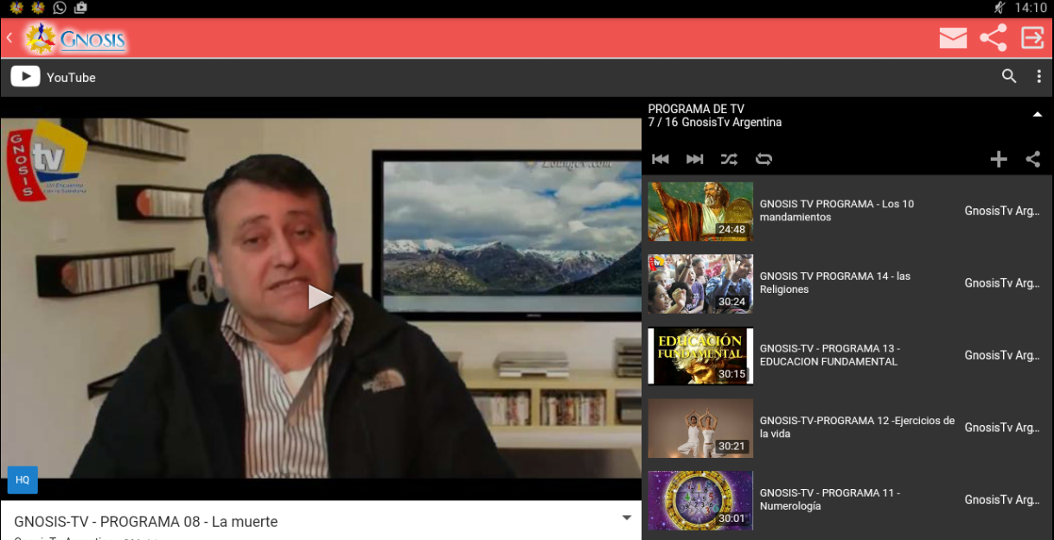Select title GNOSIS TV PROGRAMA - Los 10 mandamientos
Image resolution: width=1054 pixels, height=540 pixels.
(x=837, y=211)
